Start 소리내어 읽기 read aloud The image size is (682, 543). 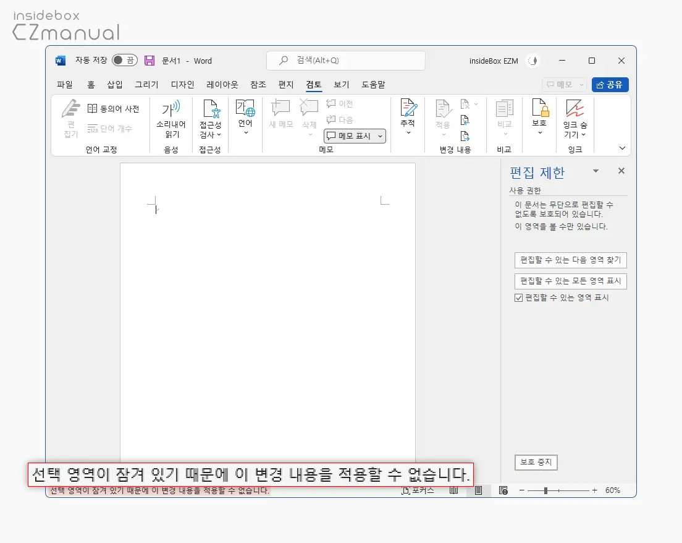point(171,119)
